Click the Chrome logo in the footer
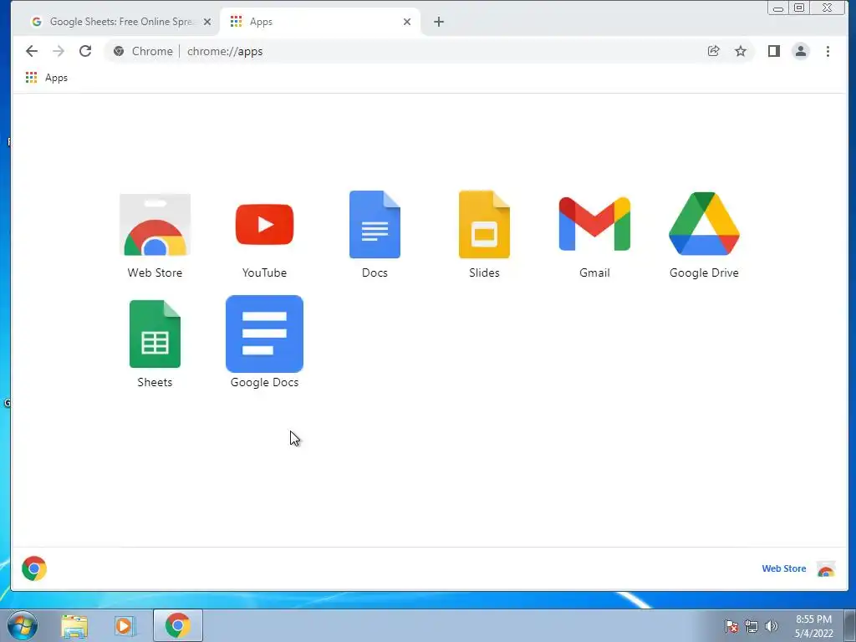This screenshot has width=856, height=642. (x=34, y=568)
